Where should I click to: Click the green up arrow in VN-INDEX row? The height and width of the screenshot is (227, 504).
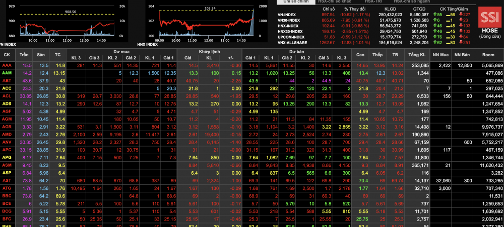point(434,15)
